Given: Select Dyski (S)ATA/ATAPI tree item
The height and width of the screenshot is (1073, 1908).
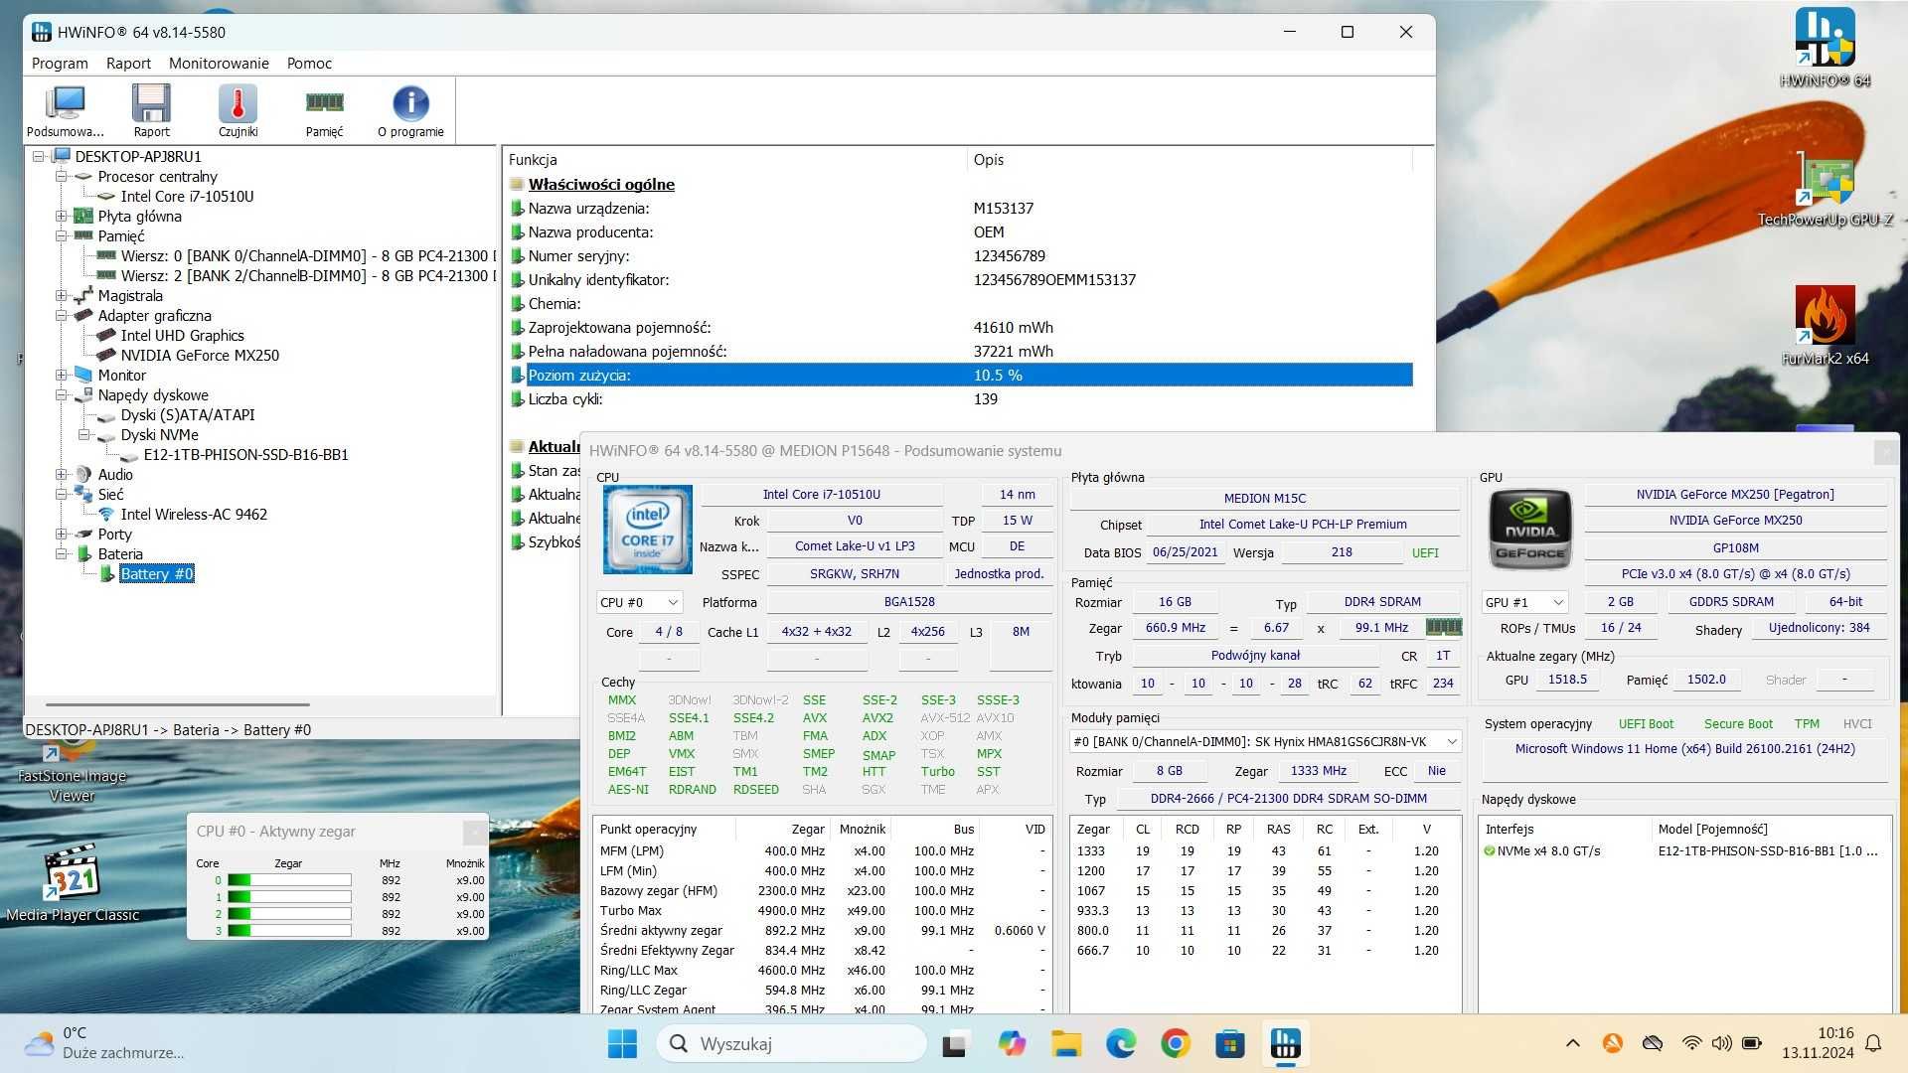Looking at the screenshot, I should [188, 414].
